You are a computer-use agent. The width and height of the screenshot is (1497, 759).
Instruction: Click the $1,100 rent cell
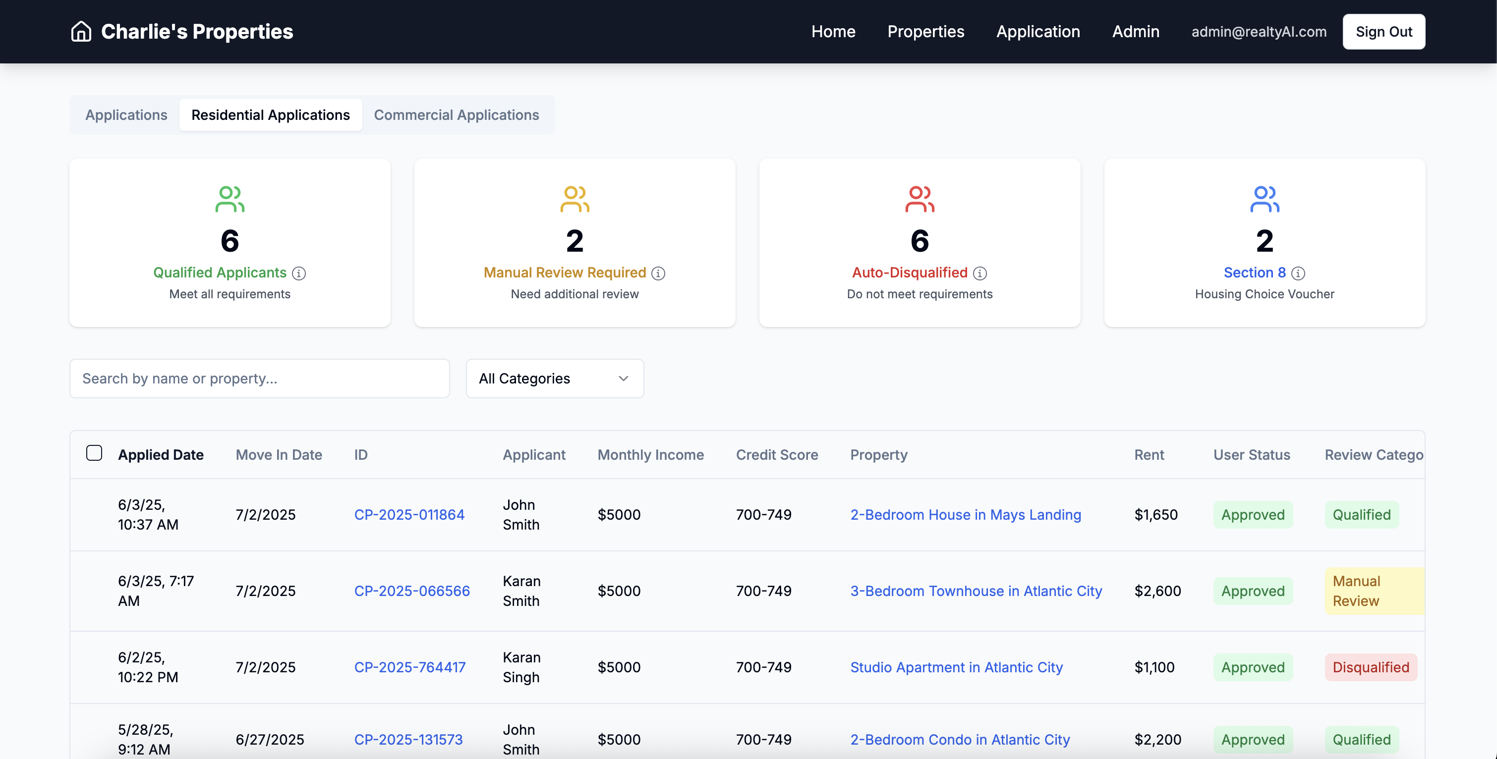tap(1154, 667)
